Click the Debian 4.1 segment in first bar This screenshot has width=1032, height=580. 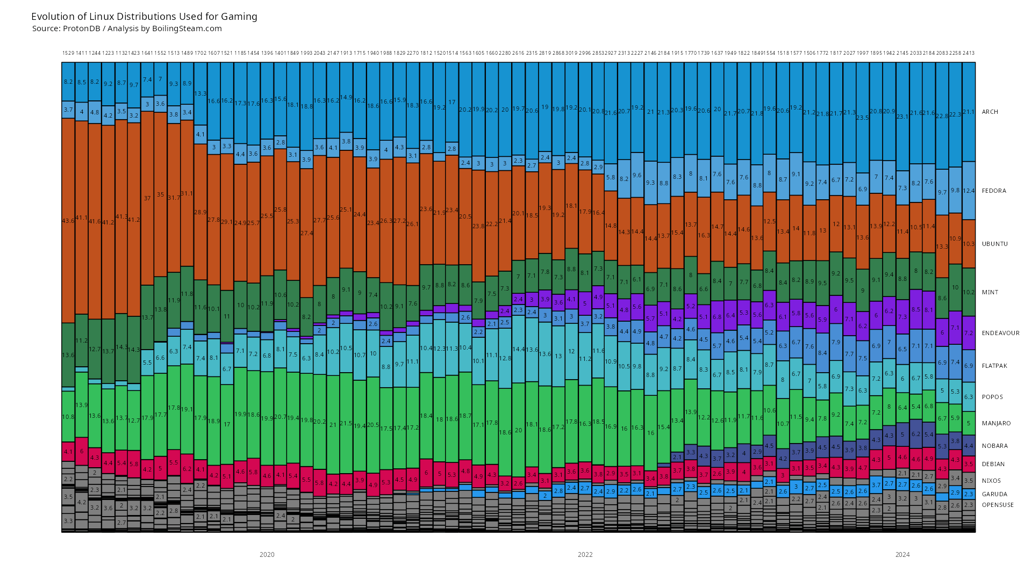pyautogui.click(x=68, y=452)
